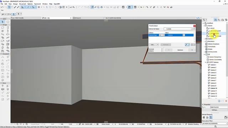Open the Teamwork menu

pos(37,4)
